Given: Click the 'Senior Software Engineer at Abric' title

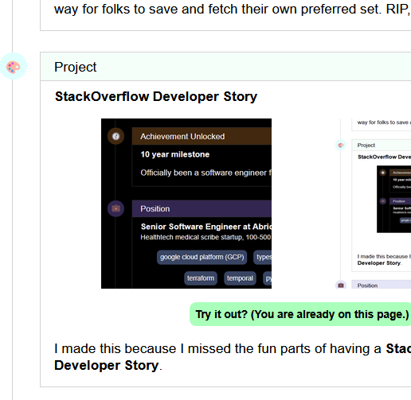Looking at the screenshot, I should tap(206, 227).
